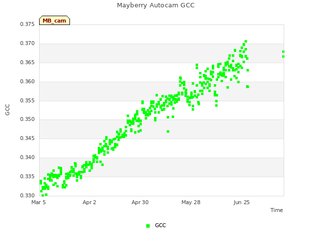Click the Time axis title
The height and width of the screenshot is (235, 313).
(x=277, y=210)
